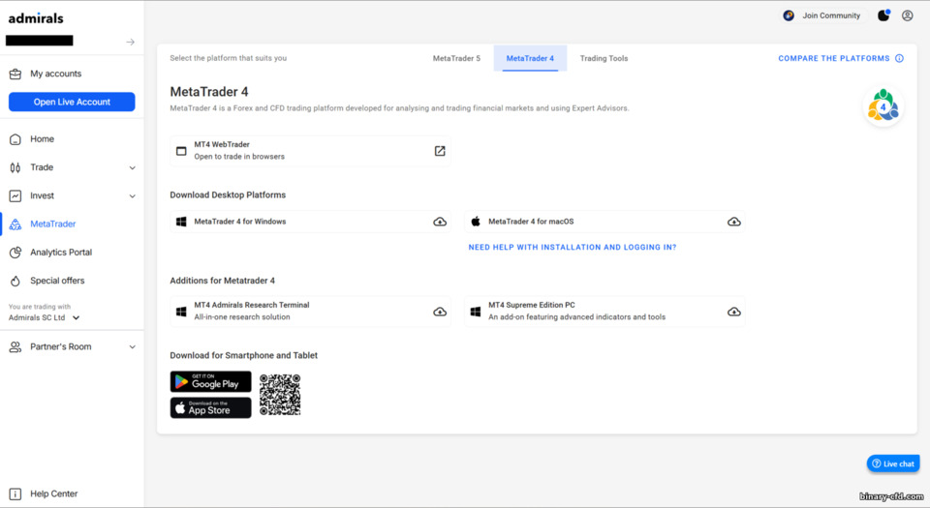Screen dimensions: 930x508
Task: Download MetaTrader 4 for macOS cloud icon
Action: coord(734,222)
